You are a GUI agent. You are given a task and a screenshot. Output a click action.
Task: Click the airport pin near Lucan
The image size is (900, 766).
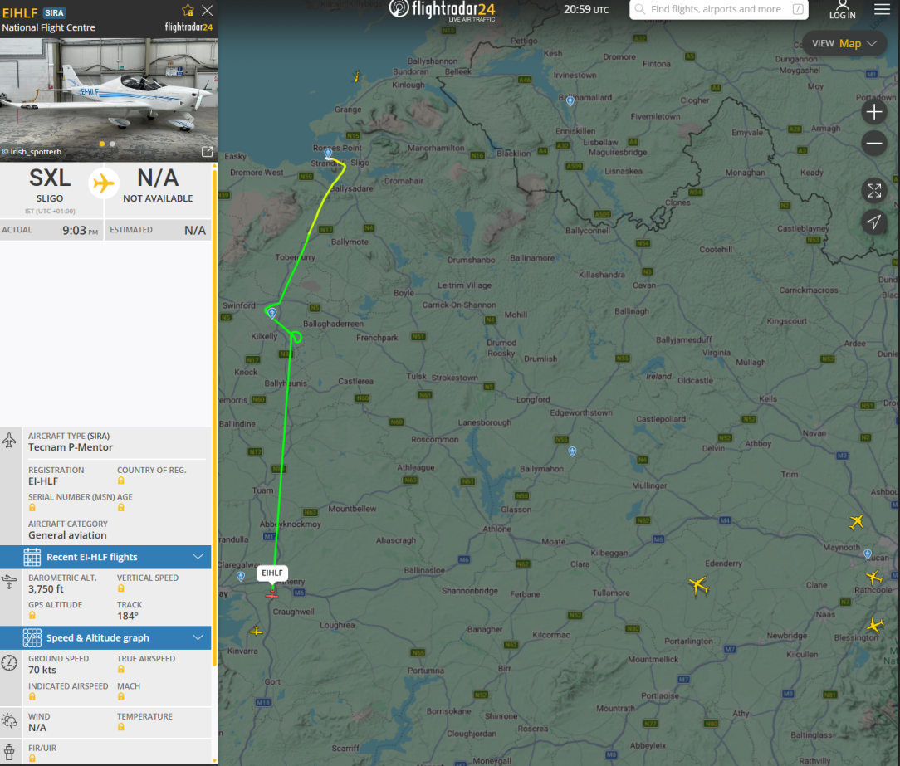tap(868, 554)
